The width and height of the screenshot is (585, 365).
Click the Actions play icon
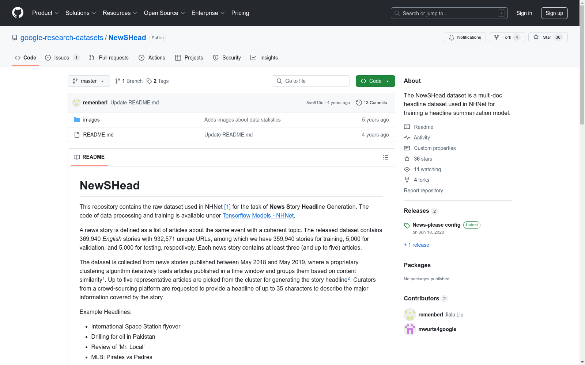[x=141, y=58]
